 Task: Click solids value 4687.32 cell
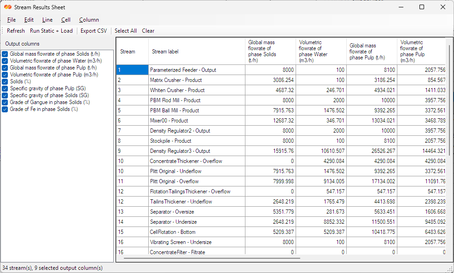(x=270, y=90)
